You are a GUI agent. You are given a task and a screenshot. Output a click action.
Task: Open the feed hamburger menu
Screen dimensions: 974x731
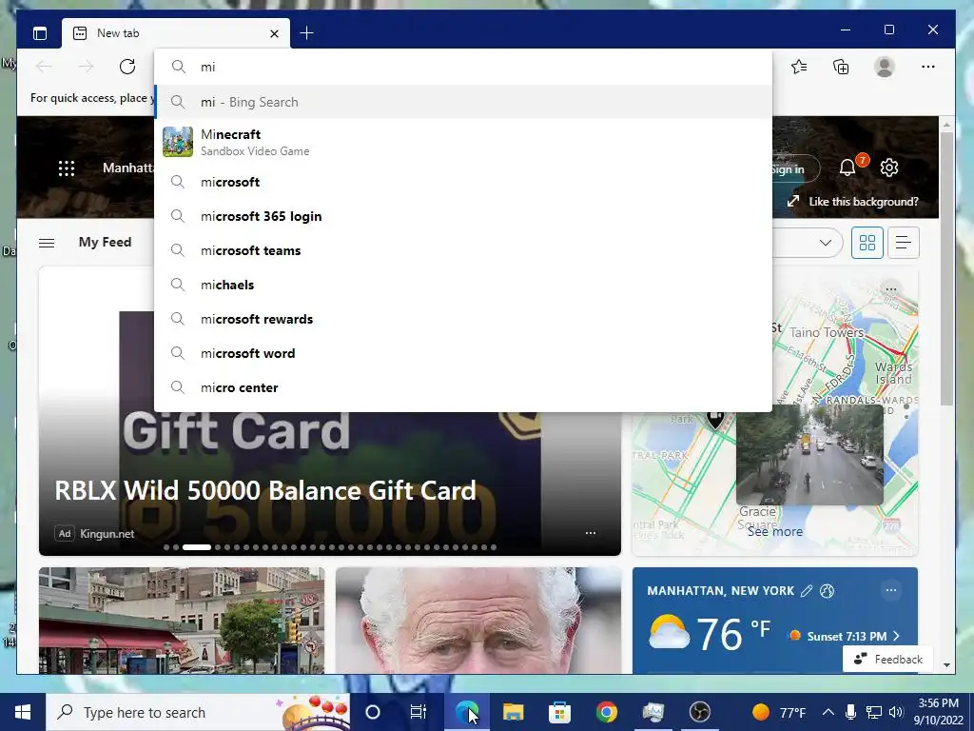click(x=47, y=243)
